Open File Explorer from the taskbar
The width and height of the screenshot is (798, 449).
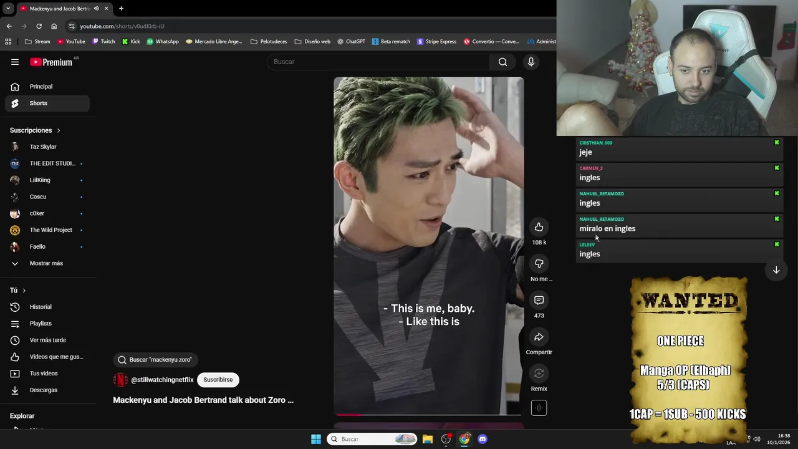(427, 439)
